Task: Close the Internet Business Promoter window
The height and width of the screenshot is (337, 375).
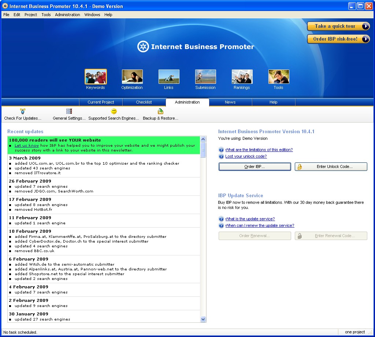Action: (369, 6)
